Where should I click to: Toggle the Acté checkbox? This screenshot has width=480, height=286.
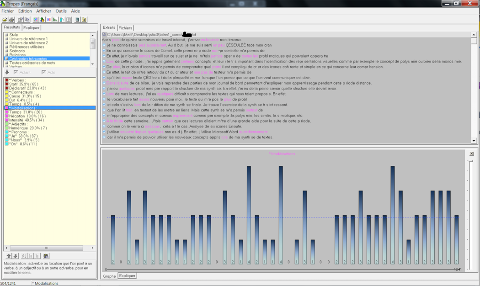click(44, 72)
